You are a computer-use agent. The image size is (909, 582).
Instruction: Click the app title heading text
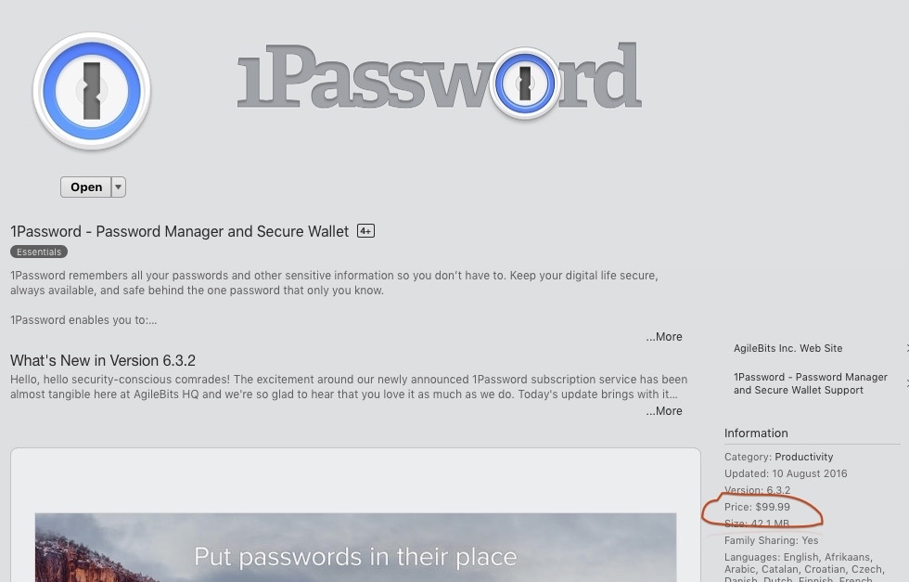(x=180, y=231)
